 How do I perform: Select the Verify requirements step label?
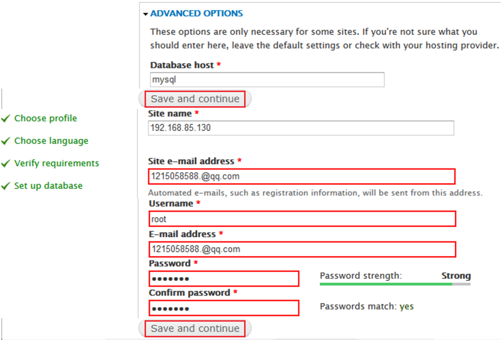(57, 163)
